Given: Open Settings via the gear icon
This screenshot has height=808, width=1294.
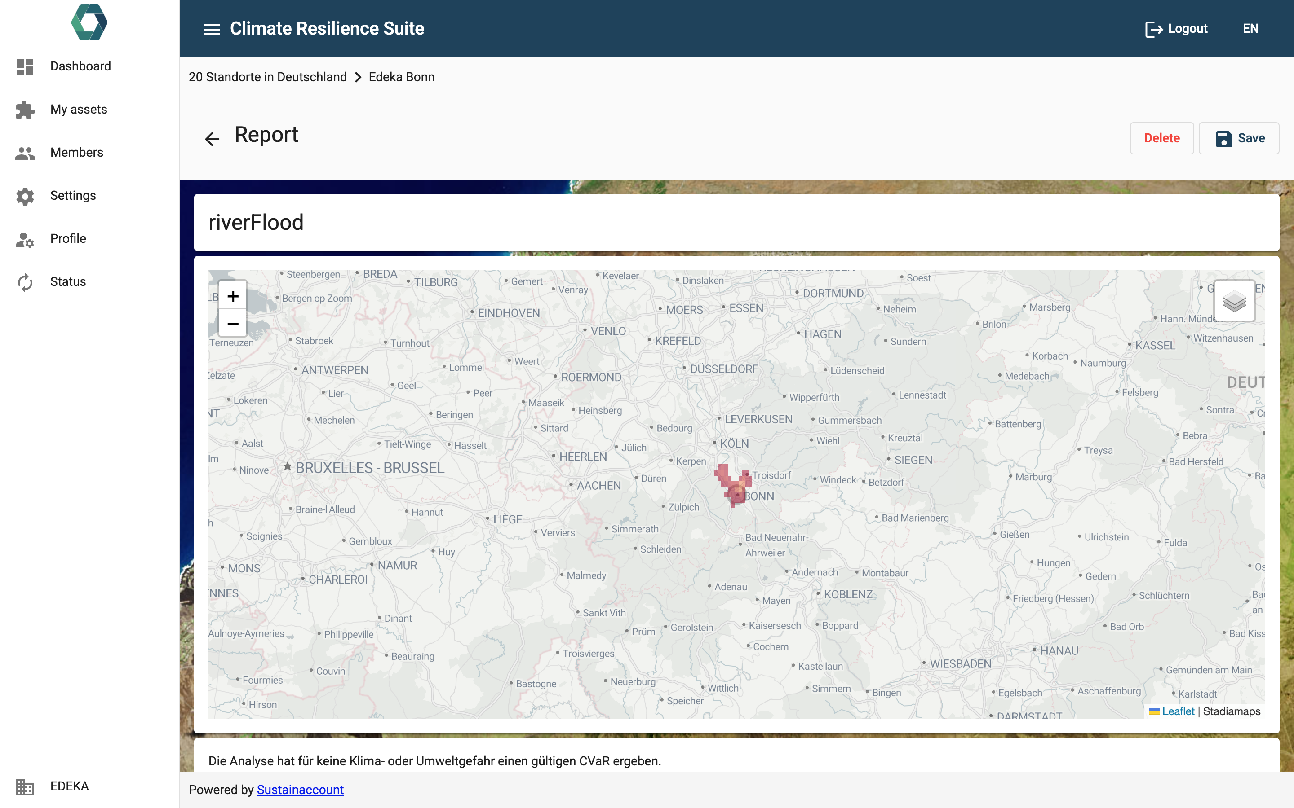Looking at the screenshot, I should pyautogui.click(x=25, y=196).
